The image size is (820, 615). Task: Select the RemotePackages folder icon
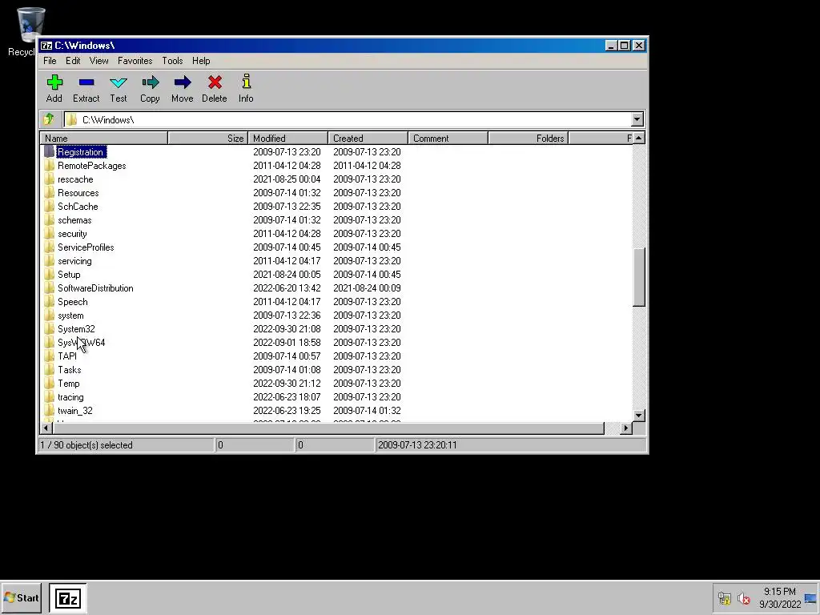(x=49, y=166)
